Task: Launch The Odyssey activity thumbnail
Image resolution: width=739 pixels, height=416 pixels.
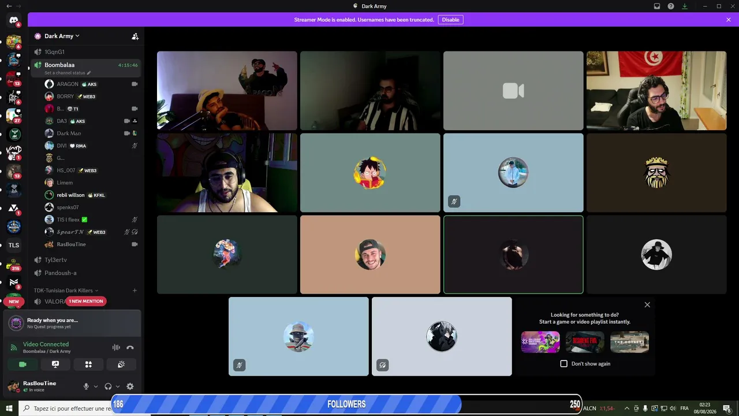Action: pos(629,342)
